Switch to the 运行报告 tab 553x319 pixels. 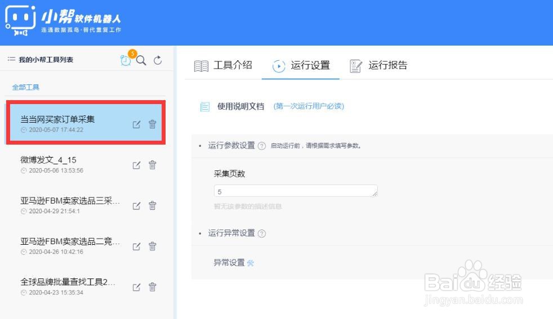pyautogui.click(x=378, y=66)
